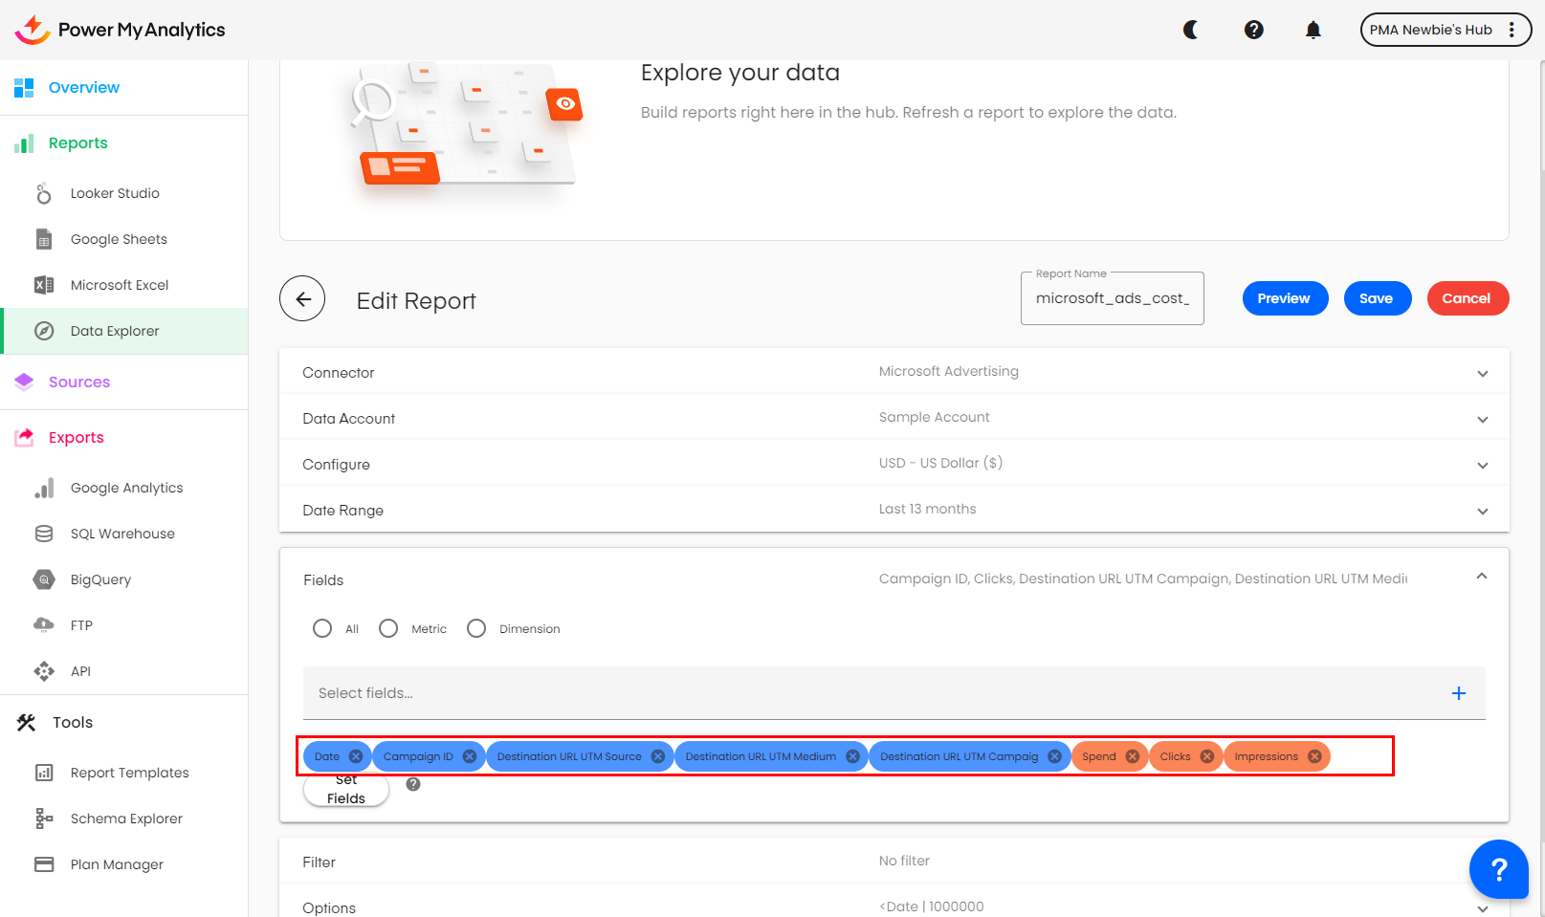Select the All fields radio button
The width and height of the screenshot is (1545, 917).
pyautogui.click(x=322, y=628)
